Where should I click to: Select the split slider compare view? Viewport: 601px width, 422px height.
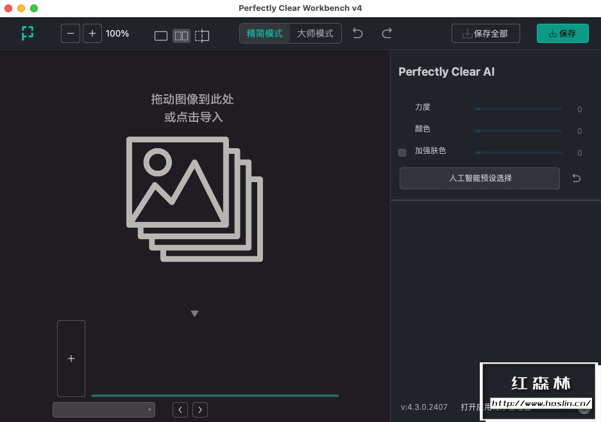202,36
